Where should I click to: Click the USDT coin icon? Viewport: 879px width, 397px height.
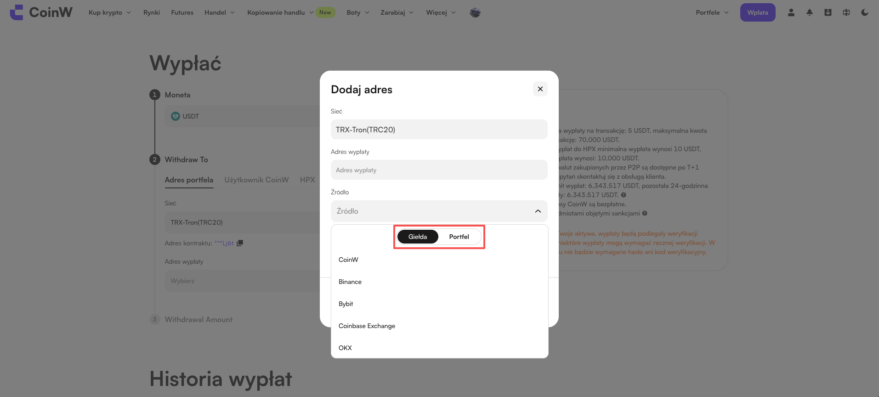click(176, 116)
